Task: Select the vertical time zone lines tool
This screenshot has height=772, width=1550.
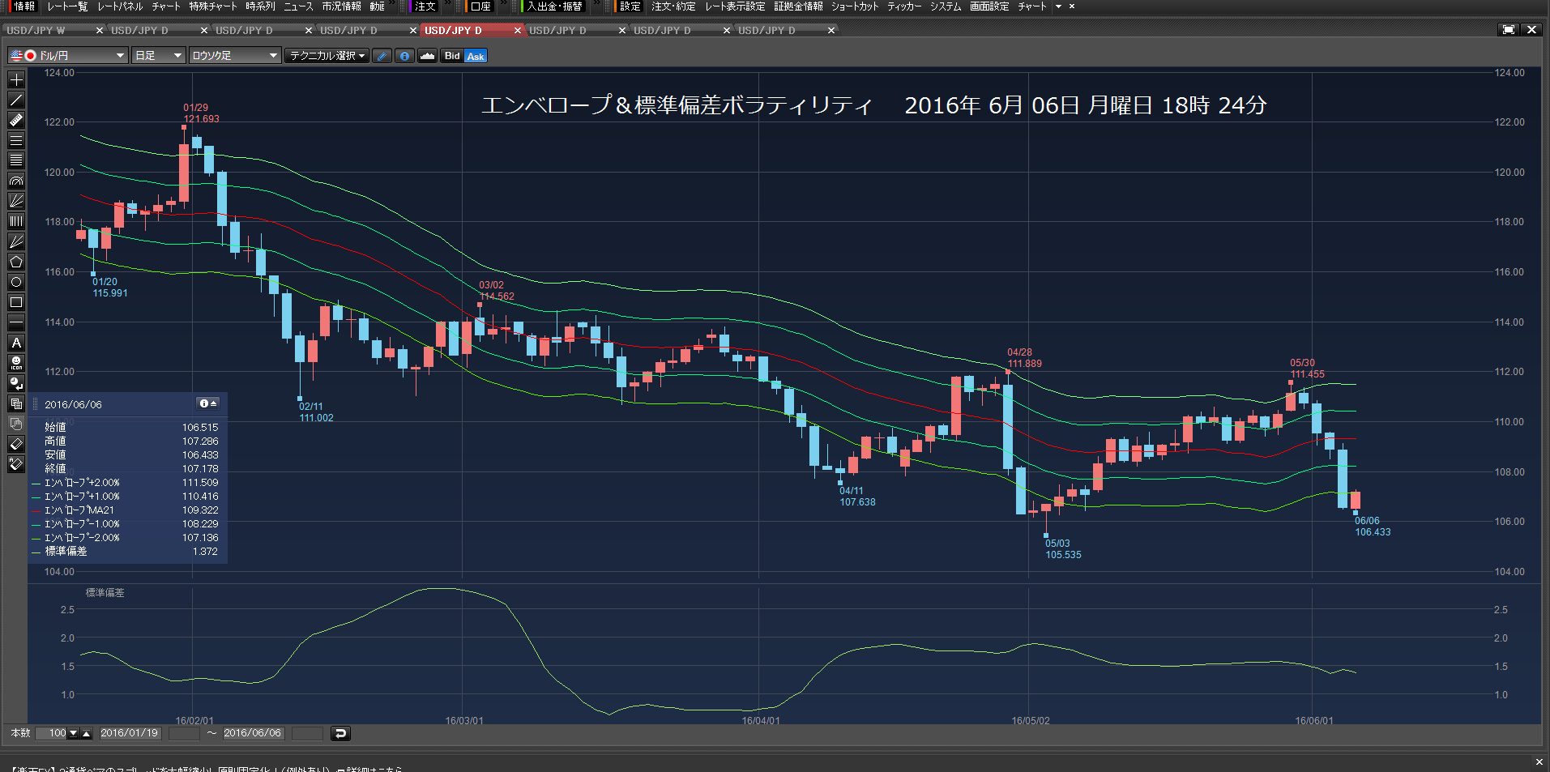Action: click(16, 221)
